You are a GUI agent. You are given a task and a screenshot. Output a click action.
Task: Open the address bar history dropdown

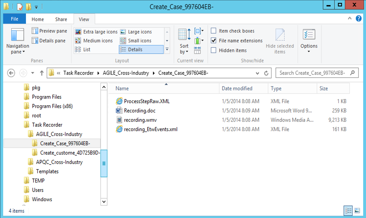tap(257, 73)
